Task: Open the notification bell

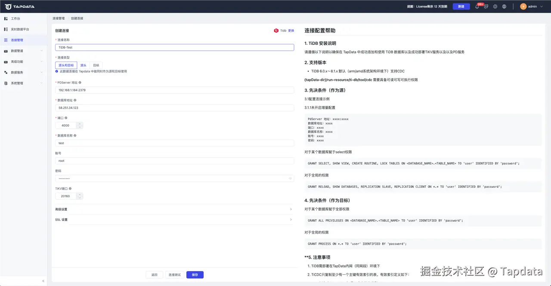Action: 477,6
